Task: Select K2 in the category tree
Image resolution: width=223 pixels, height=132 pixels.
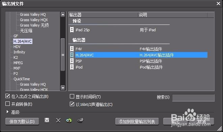Action: point(16,57)
